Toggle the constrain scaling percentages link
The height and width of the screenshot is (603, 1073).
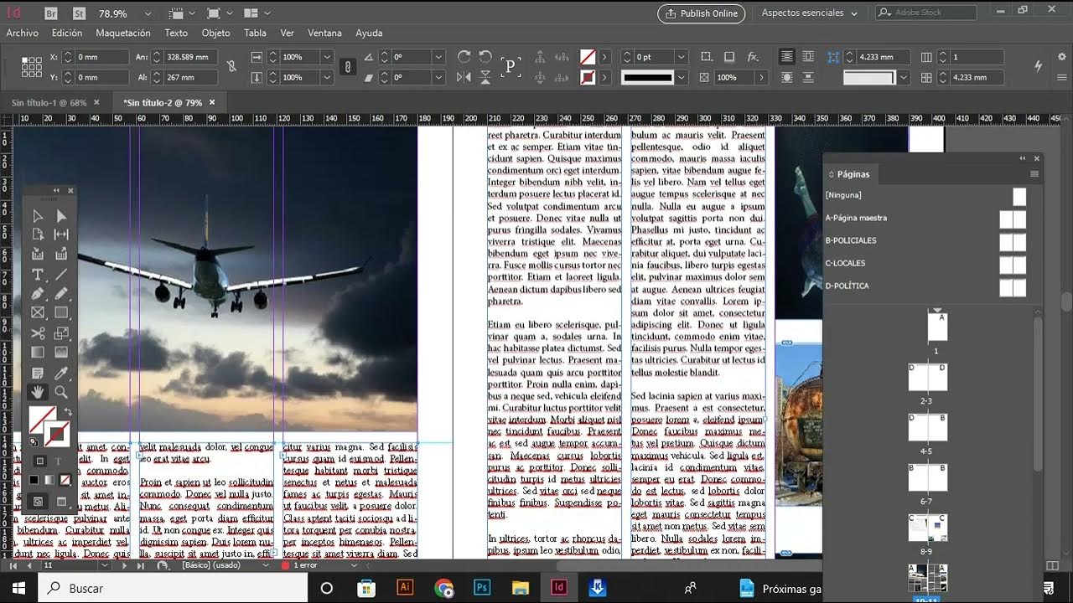(x=348, y=67)
